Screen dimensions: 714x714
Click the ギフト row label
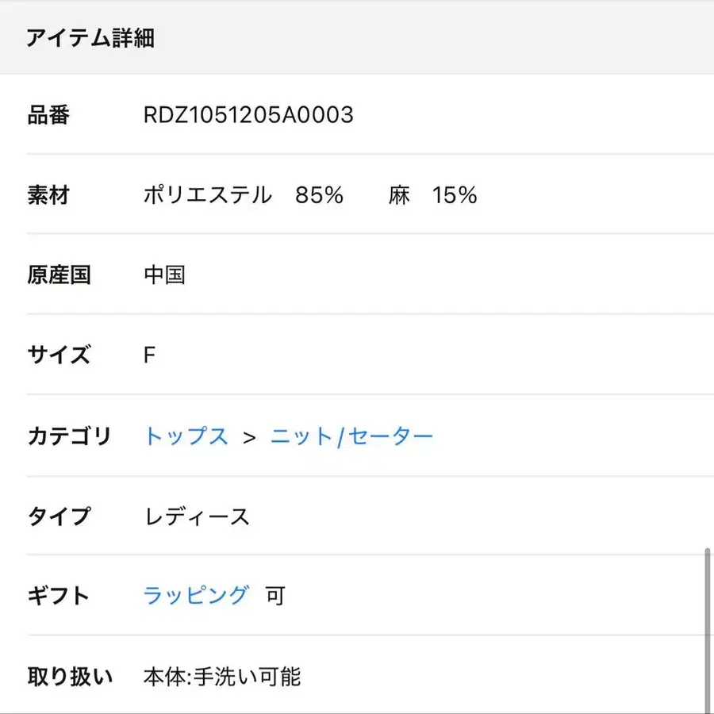click(x=59, y=596)
